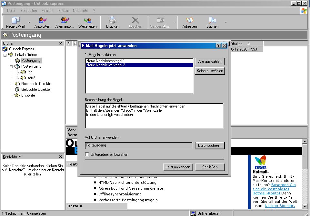Close the Kontakte pane
Screen dimensions: 310x216
pyautogui.click(x=61, y=157)
